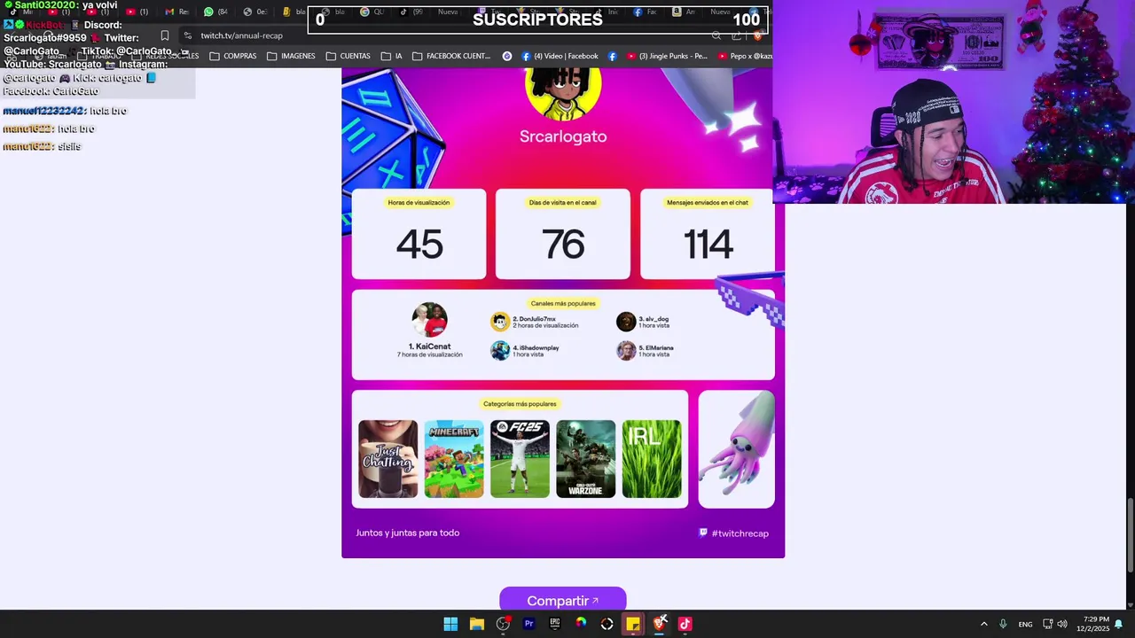The image size is (1135, 638).
Task: Open the TikTok app taskbar icon
Action: 685,624
